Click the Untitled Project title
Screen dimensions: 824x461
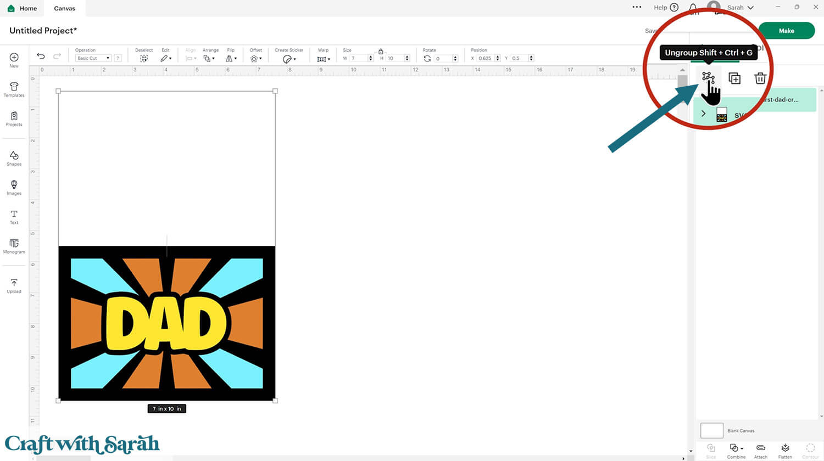tap(43, 30)
